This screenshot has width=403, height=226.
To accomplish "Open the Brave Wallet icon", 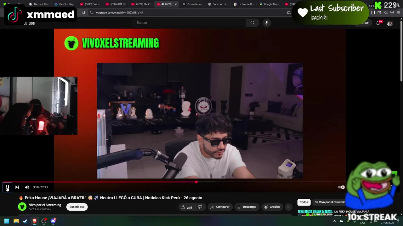I will [x=379, y=13].
